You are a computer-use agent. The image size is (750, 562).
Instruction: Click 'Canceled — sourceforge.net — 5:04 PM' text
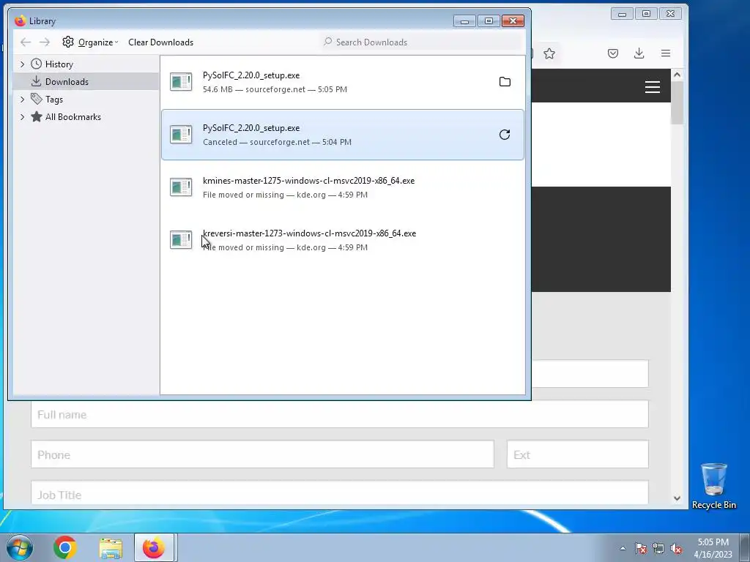277,142
